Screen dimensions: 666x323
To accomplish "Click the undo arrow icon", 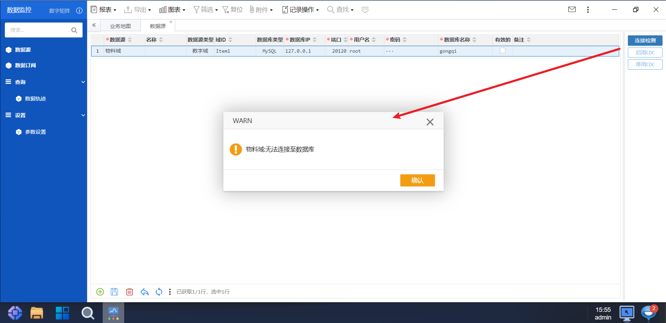I will 145,292.
